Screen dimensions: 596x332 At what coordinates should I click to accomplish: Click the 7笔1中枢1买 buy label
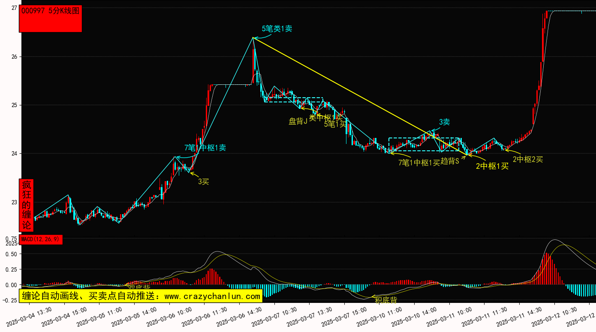pos(419,162)
